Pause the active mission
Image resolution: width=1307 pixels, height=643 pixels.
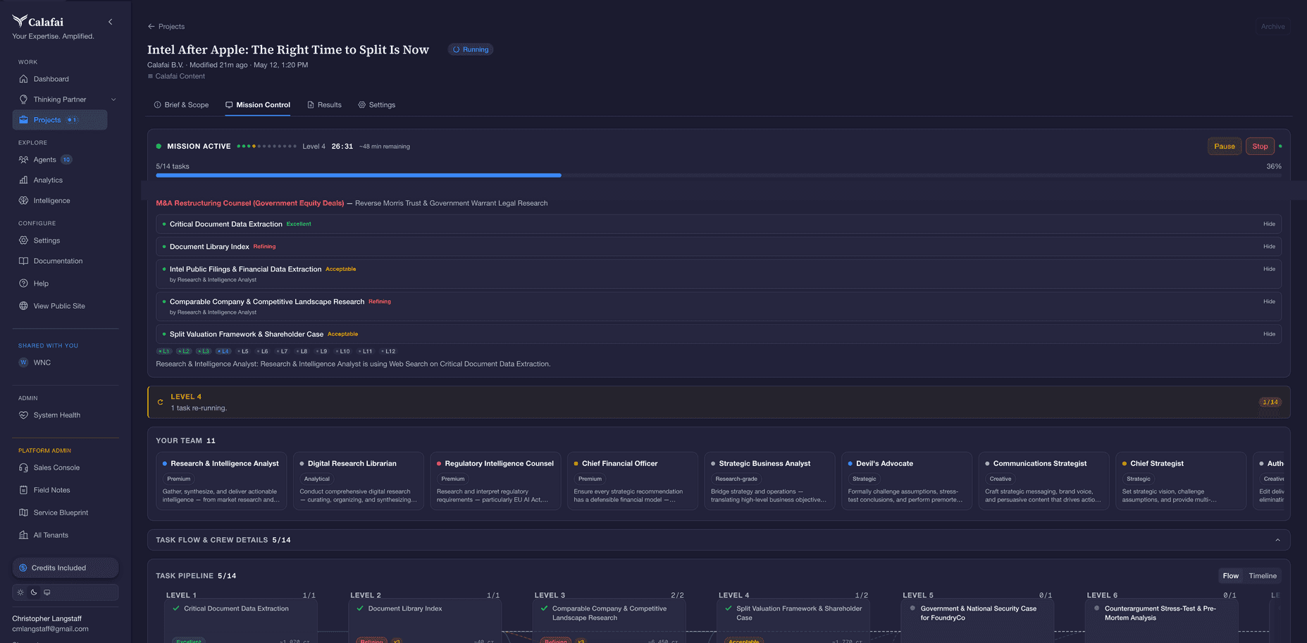coord(1225,147)
